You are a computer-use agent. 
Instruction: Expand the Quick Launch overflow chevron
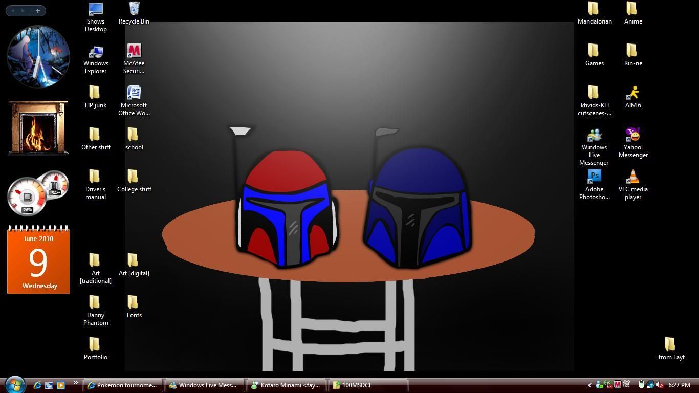(76, 383)
